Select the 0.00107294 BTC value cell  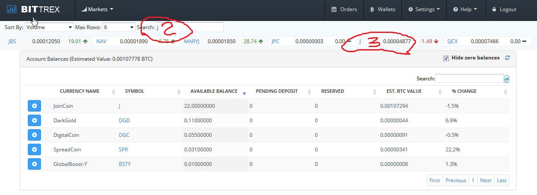click(x=394, y=106)
